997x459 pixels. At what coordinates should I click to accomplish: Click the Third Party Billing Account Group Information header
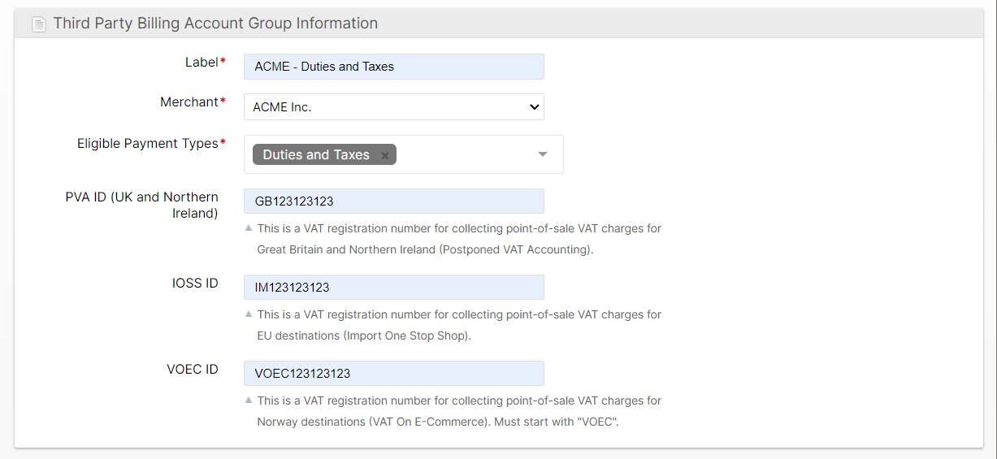[x=215, y=24]
